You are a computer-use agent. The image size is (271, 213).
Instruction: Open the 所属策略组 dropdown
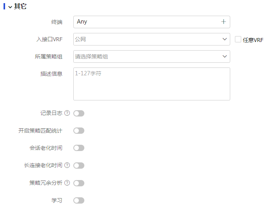(x=151, y=56)
